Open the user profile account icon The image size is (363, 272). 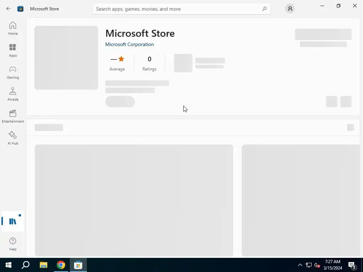(x=290, y=9)
